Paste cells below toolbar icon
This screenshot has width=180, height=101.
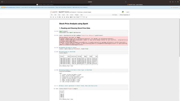(60, 17)
